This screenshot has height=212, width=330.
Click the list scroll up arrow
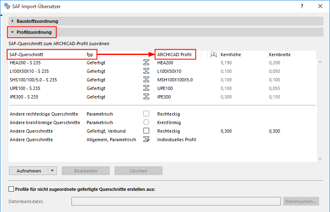[x=320, y=62]
